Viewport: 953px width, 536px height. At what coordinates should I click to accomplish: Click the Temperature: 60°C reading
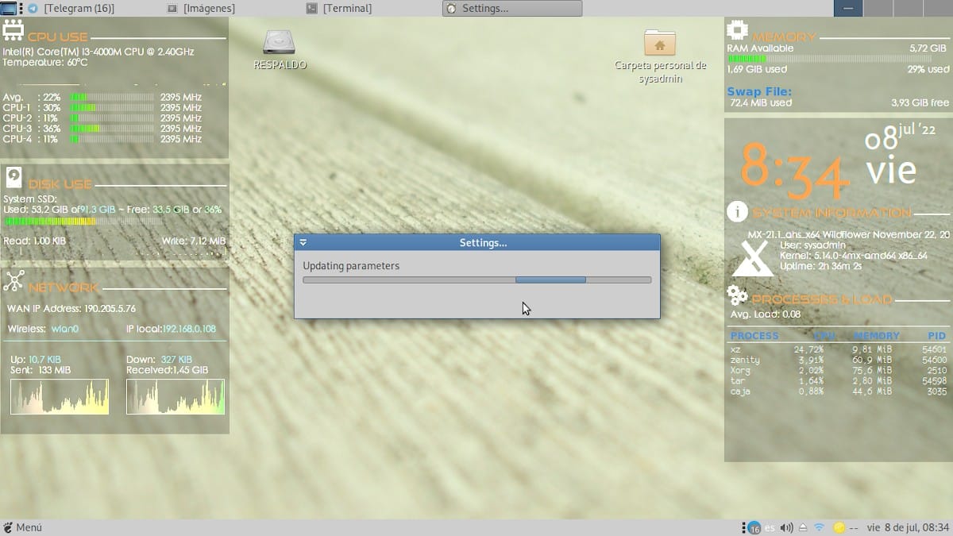(45, 62)
